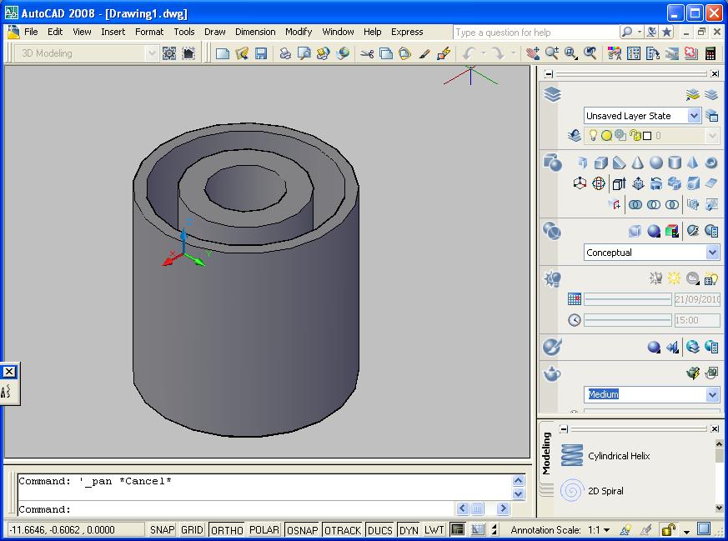This screenshot has width=728, height=541.
Task: Open the Draw menu
Action: 214,32
